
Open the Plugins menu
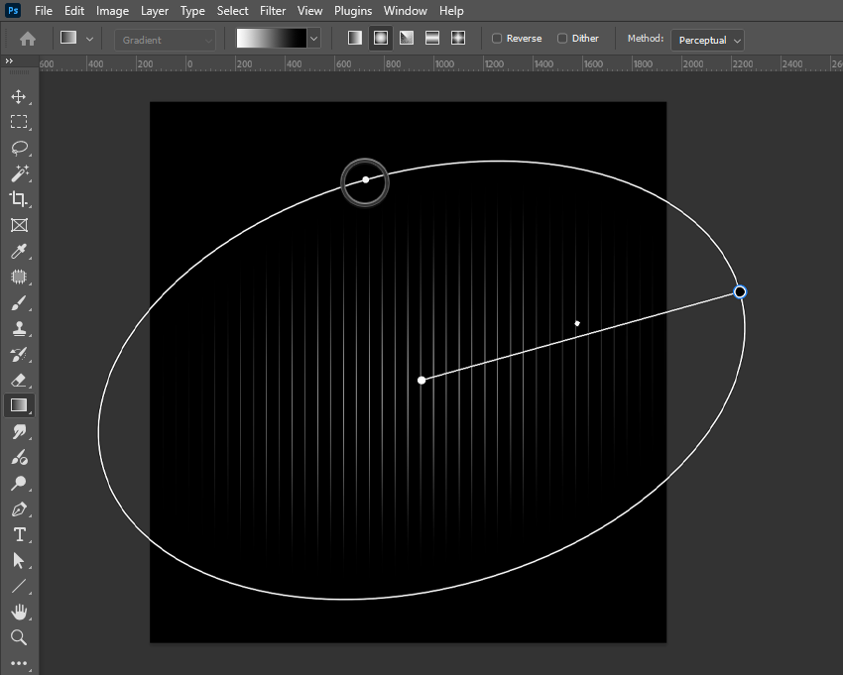(x=353, y=11)
